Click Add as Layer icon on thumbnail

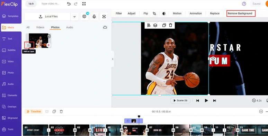[x=29, y=45]
